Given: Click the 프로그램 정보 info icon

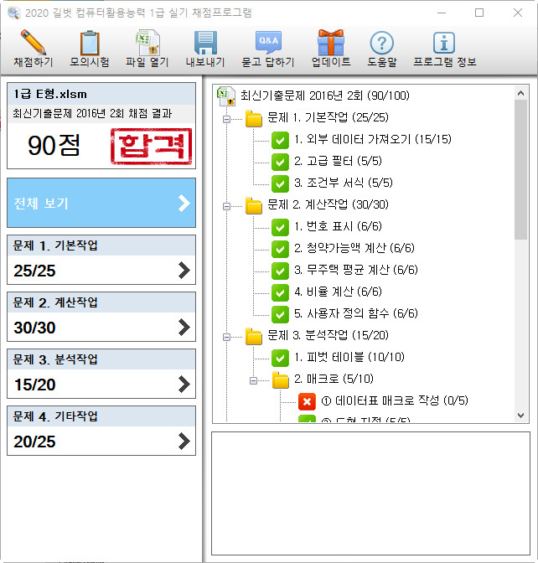Looking at the screenshot, I should [444, 43].
